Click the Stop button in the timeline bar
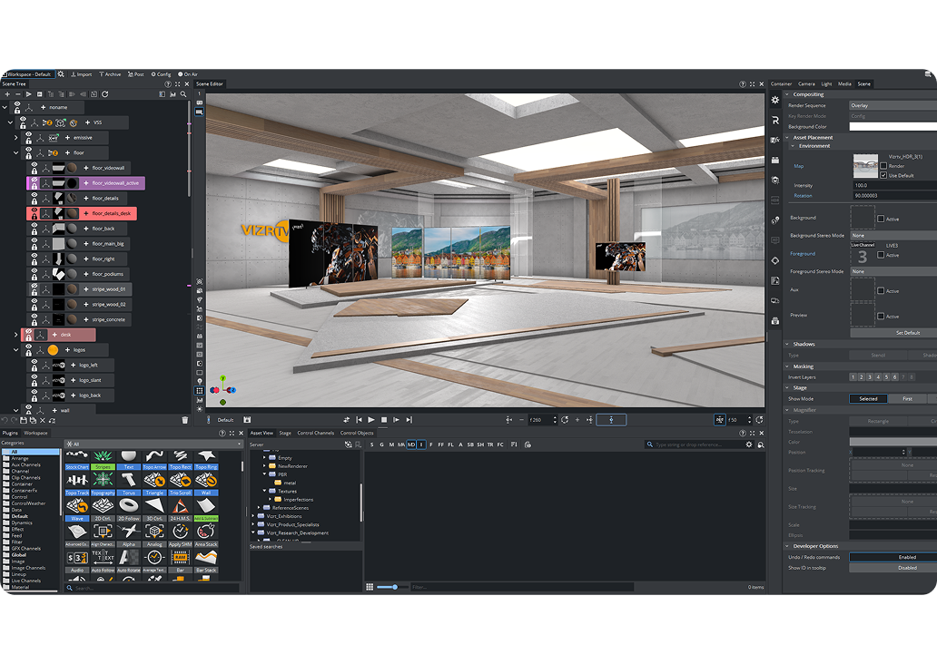Screen dimensions: 937x664 pos(384,420)
